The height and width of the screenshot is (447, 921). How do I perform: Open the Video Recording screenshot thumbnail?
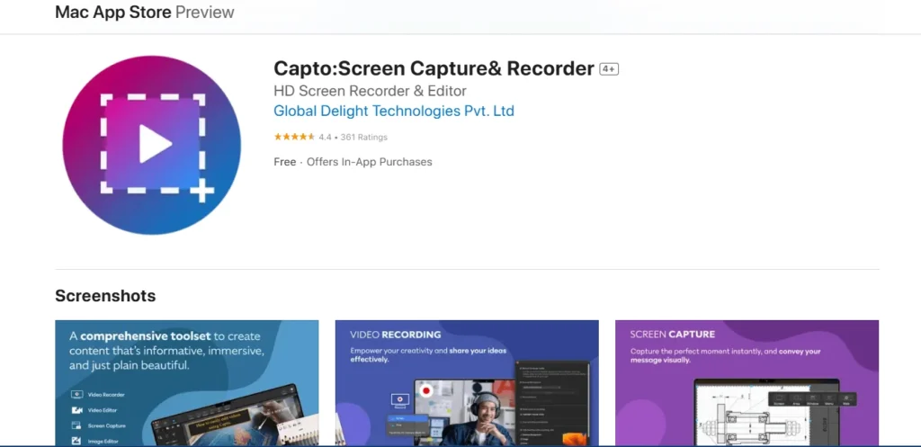(467, 382)
